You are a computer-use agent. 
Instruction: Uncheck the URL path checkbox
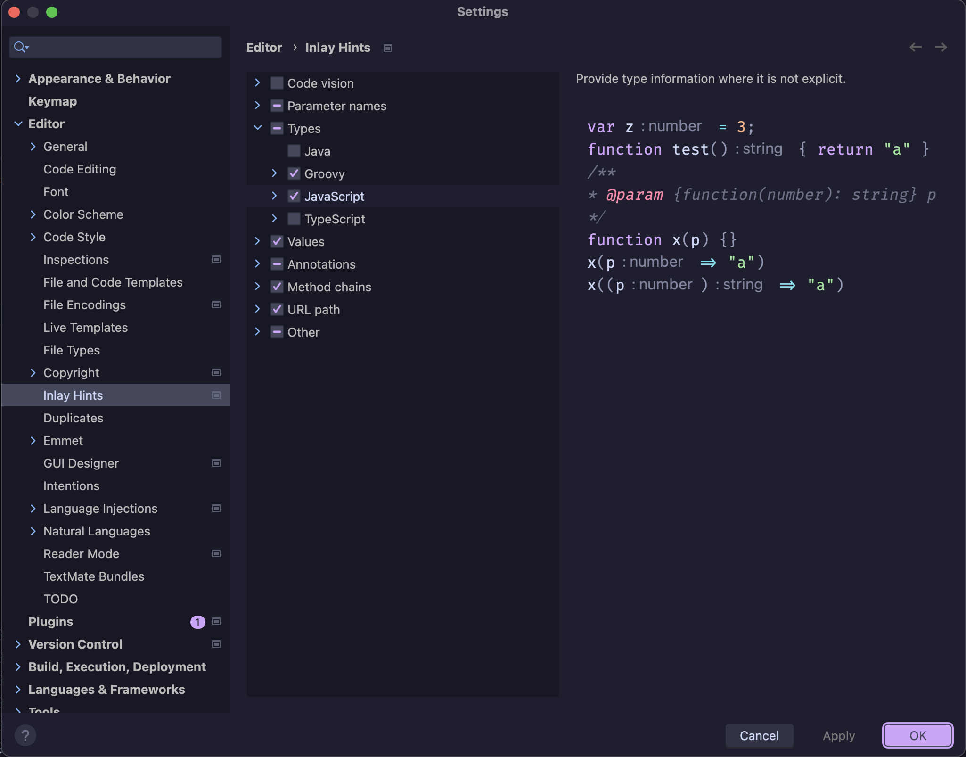277,310
